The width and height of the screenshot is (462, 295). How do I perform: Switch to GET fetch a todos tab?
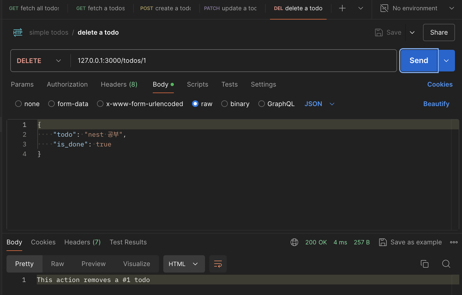pyautogui.click(x=100, y=8)
